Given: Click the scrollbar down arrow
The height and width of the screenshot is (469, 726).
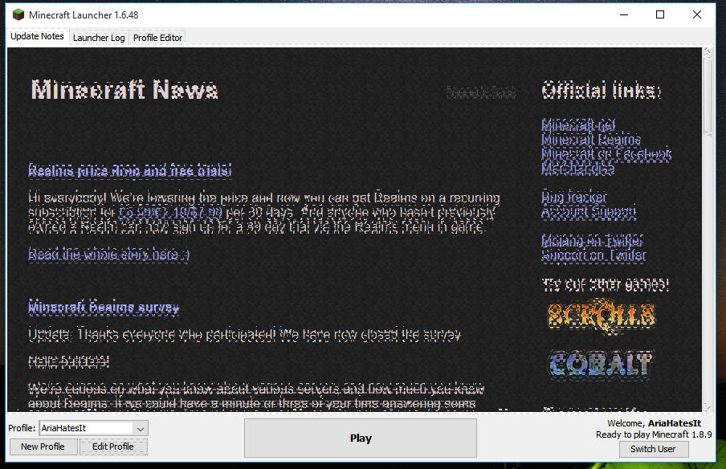Looking at the screenshot, I should (708, 408).
